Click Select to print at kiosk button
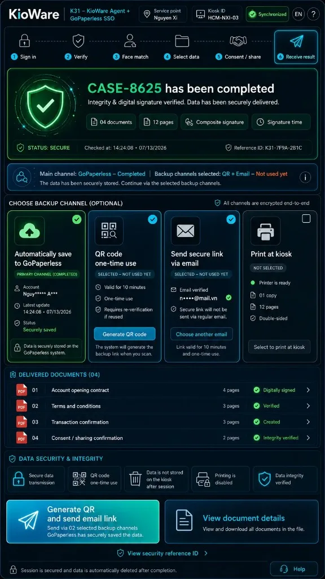The height and width of the screenshot is (579, 325). 279,347
